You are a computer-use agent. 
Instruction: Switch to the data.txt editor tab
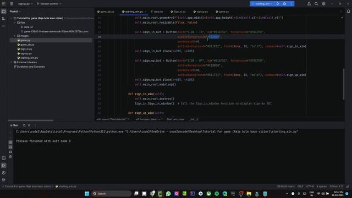click(157, 12)
